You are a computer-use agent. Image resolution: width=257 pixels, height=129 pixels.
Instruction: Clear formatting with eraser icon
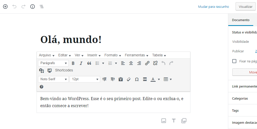pyautogui.click(x=129, y=79)
